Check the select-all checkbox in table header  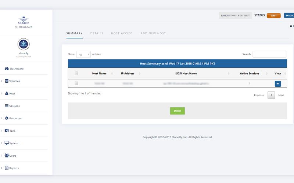(76, 74)
